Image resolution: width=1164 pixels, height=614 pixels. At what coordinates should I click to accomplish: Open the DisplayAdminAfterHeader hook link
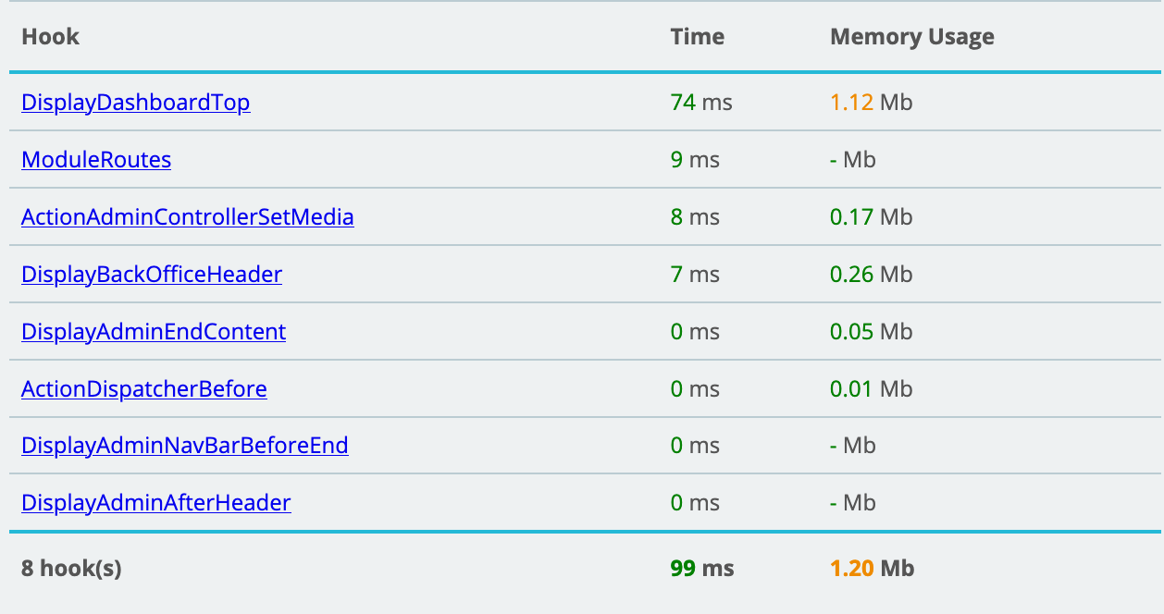pyautogui.click(x=155, y=503)
